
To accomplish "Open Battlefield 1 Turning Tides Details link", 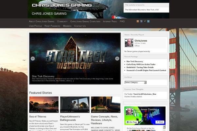I will (140, 67).
